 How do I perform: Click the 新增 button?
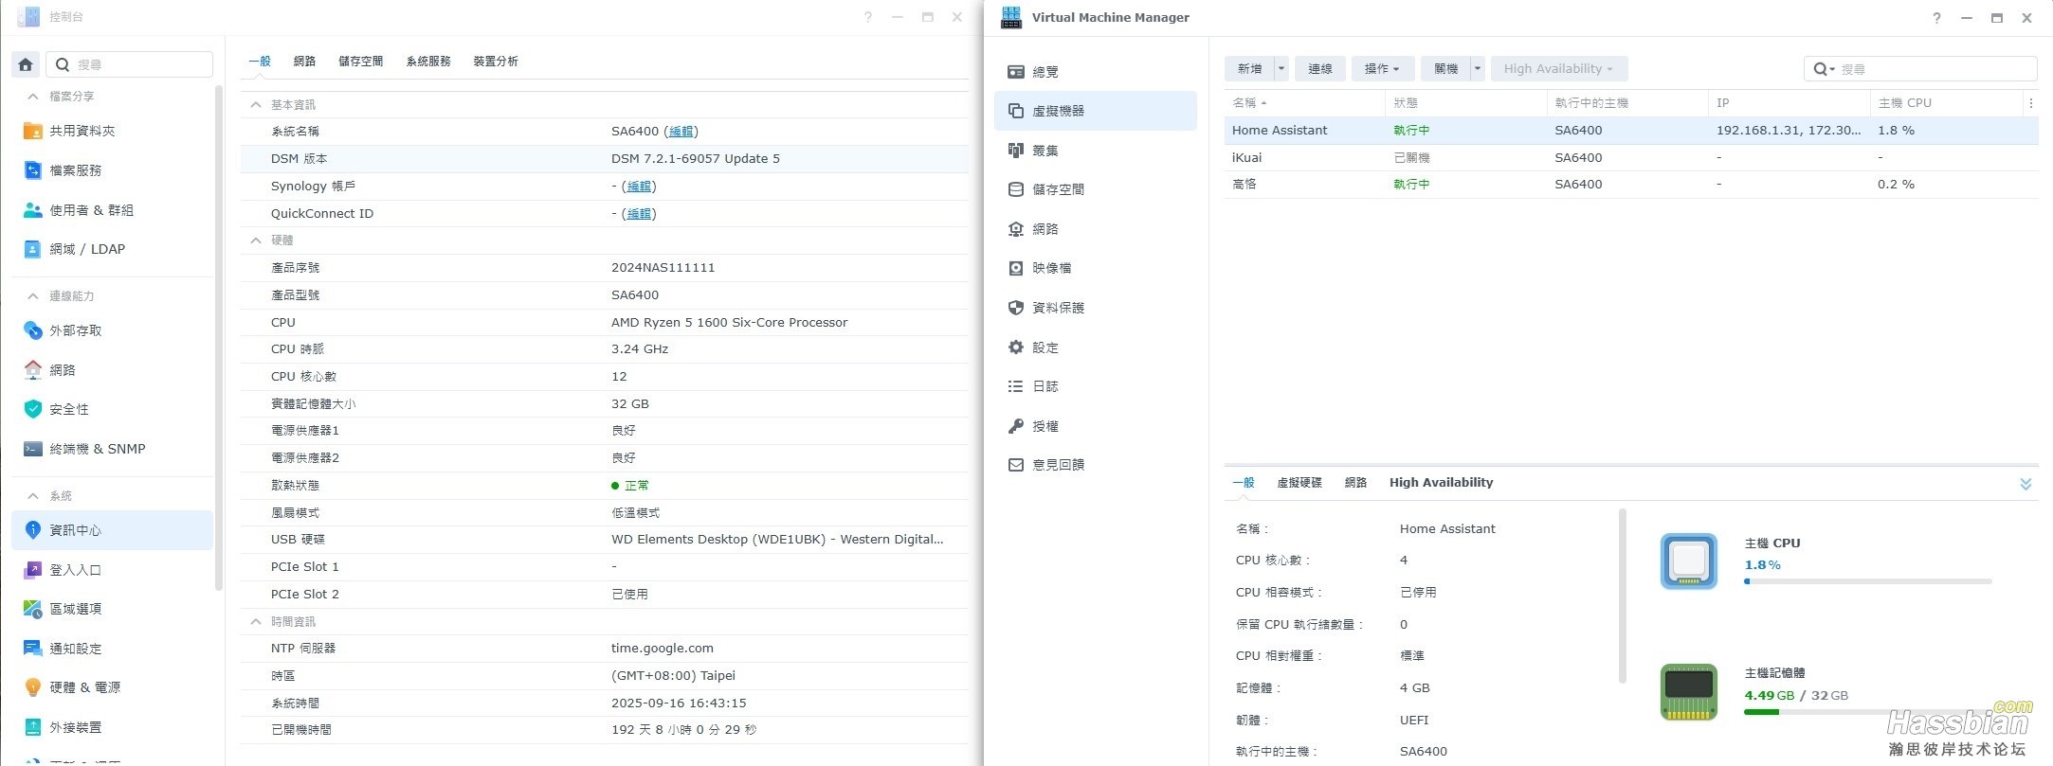pos(1249,69)
